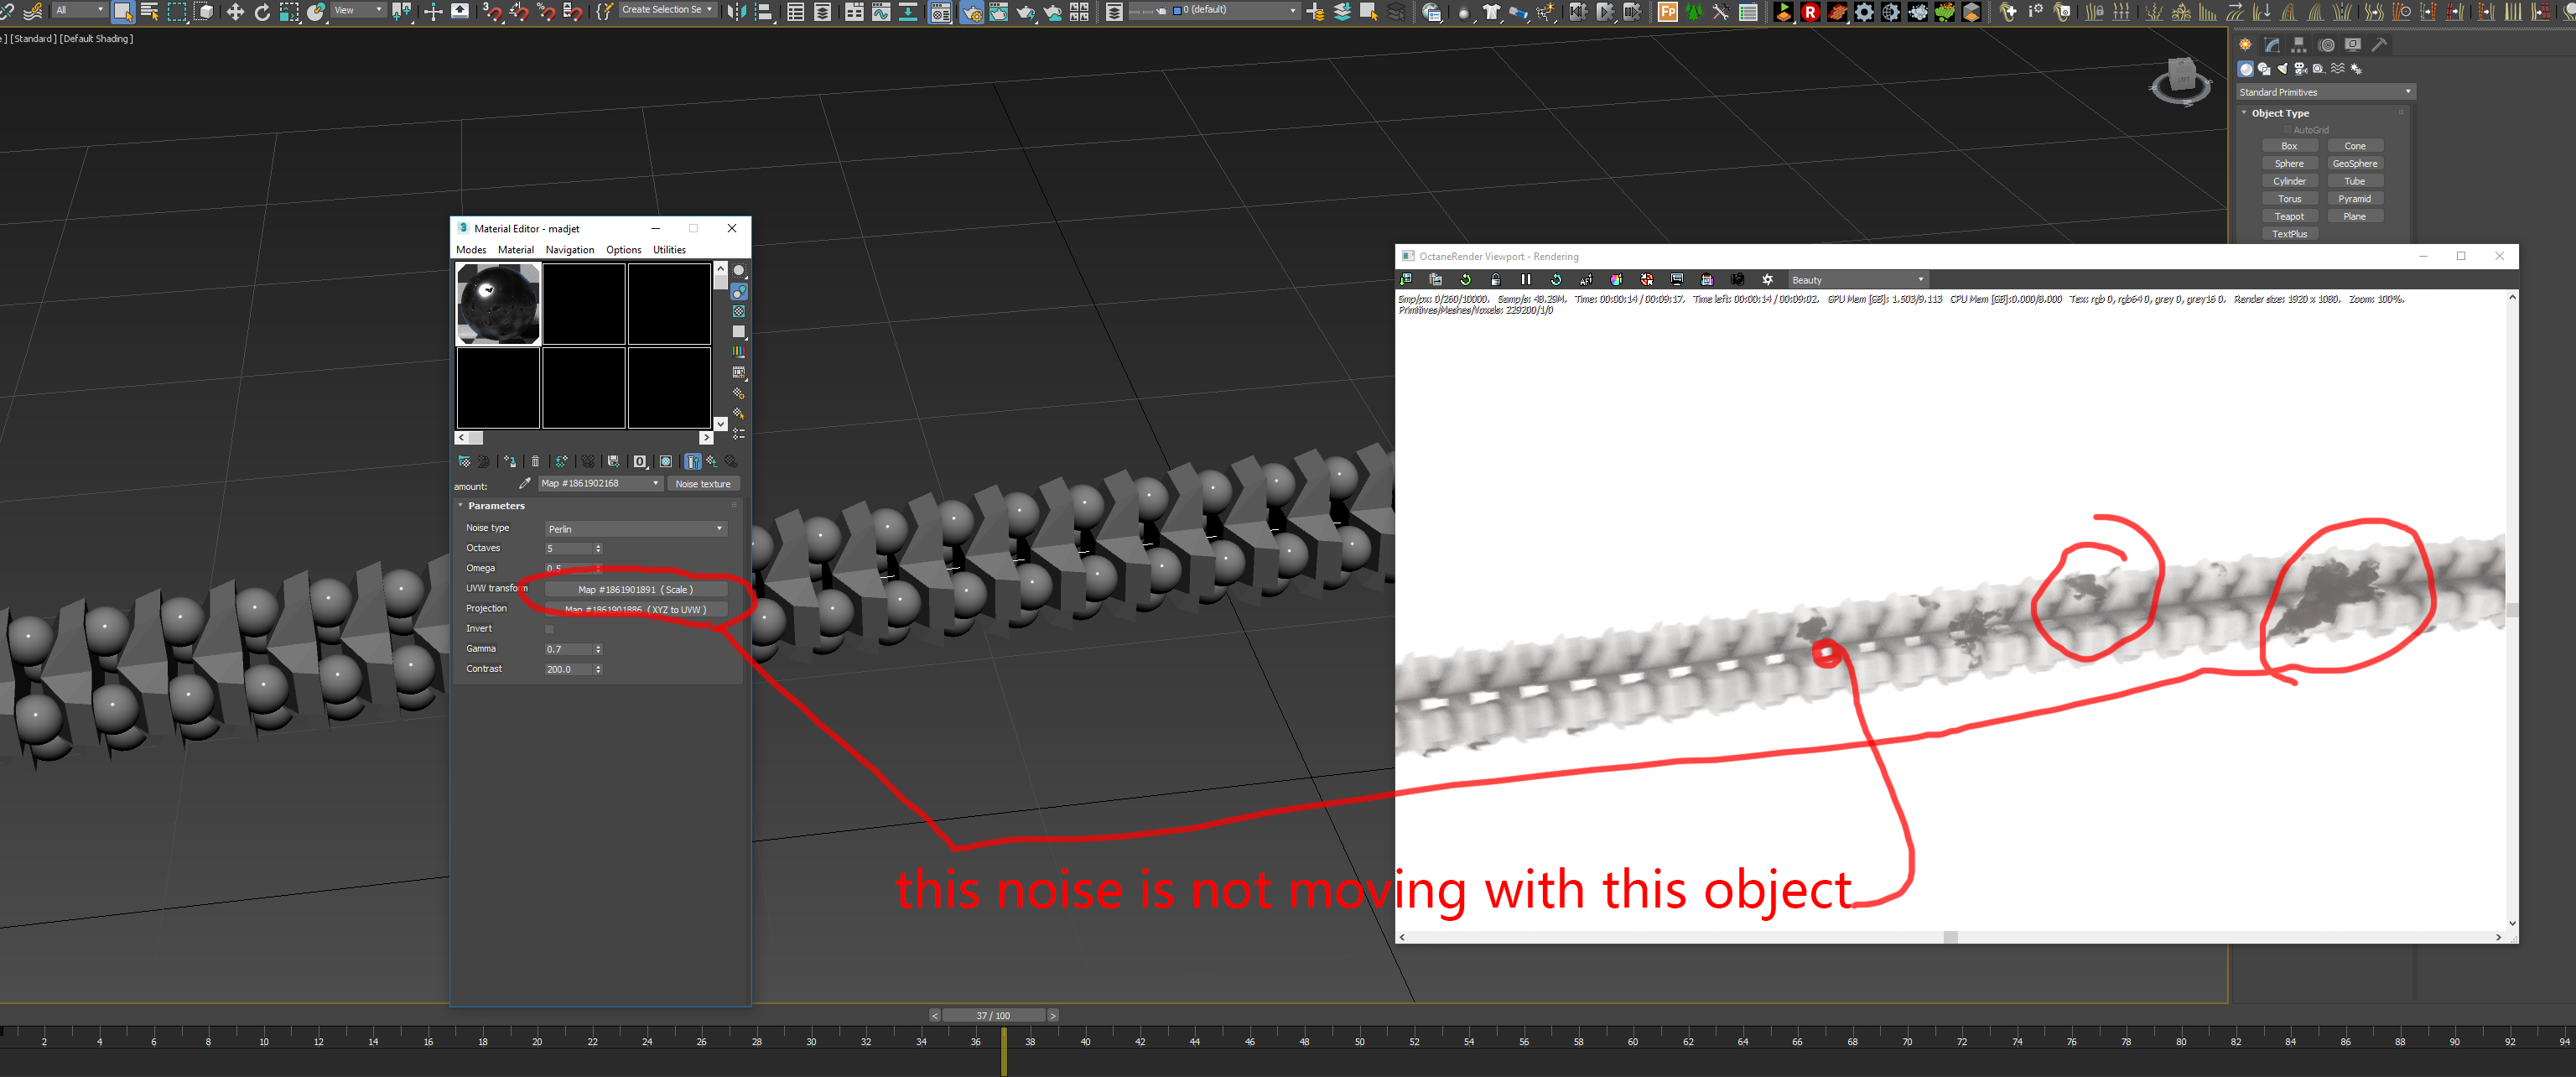Click the Teapot primitive button
Screen dimensions: 2576x1077
click(2289, 217)
